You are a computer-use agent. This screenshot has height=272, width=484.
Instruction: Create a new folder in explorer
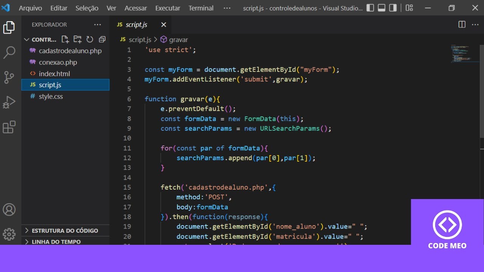[x=78, y=39]
